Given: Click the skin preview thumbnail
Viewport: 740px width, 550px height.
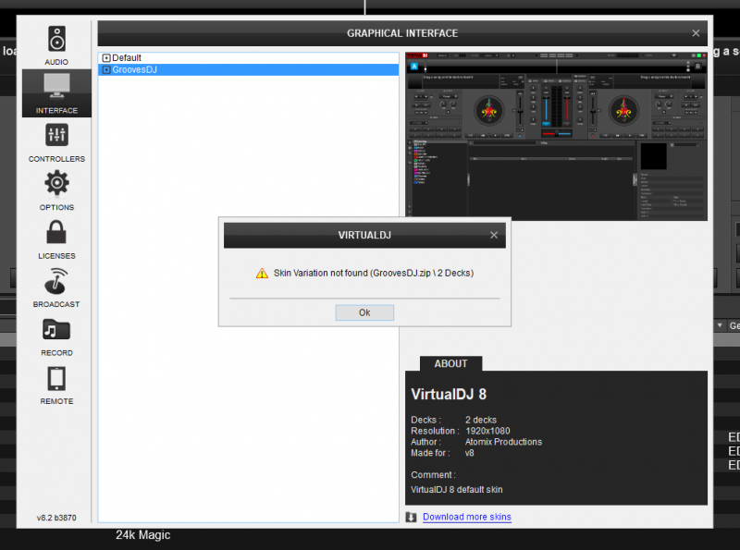Looking at the screenshot, I should point(556,136).
